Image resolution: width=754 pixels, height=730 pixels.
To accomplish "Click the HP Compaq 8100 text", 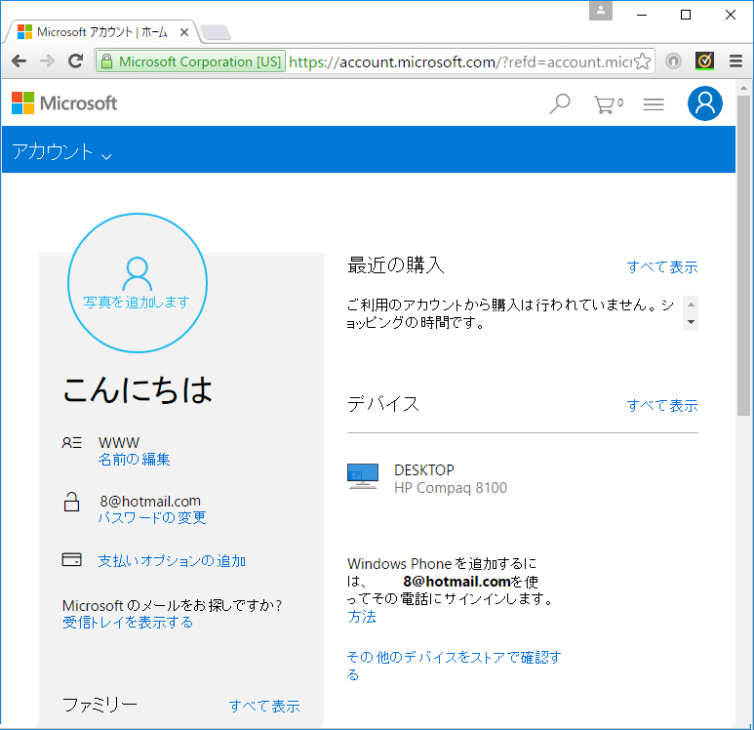I will click(451, 488).
